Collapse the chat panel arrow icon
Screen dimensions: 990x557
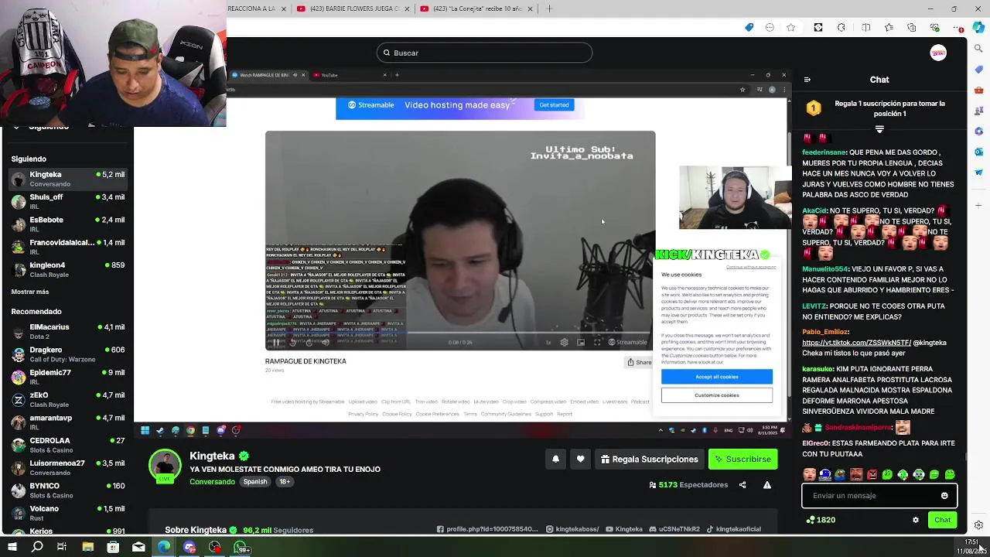tap(807, 80)
